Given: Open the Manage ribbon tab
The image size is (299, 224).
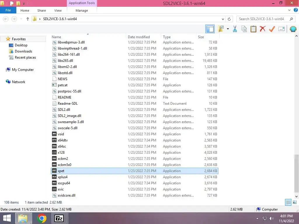Looking at the screenshot, I should pos(82,10).
